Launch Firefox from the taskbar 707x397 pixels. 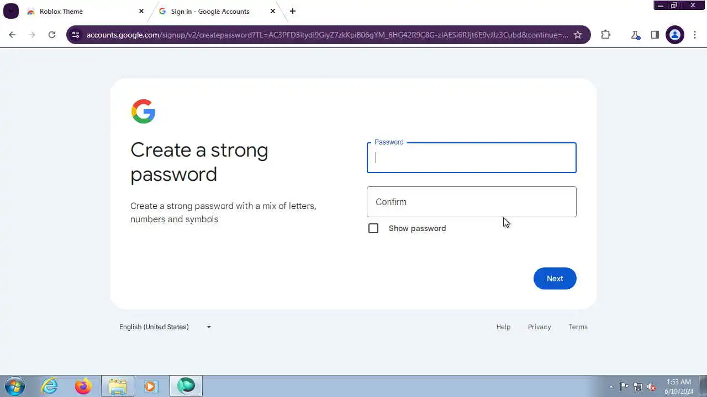point(83,386)
